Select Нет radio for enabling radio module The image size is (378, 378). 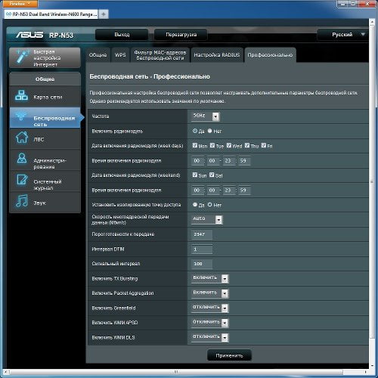pos(209,131)
